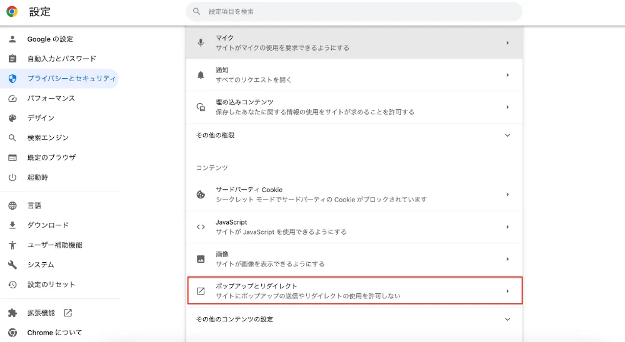The image size is (625, 342).
Task: Click the puzzle piece icon for 拡張機能
Action: coord(12,313)
